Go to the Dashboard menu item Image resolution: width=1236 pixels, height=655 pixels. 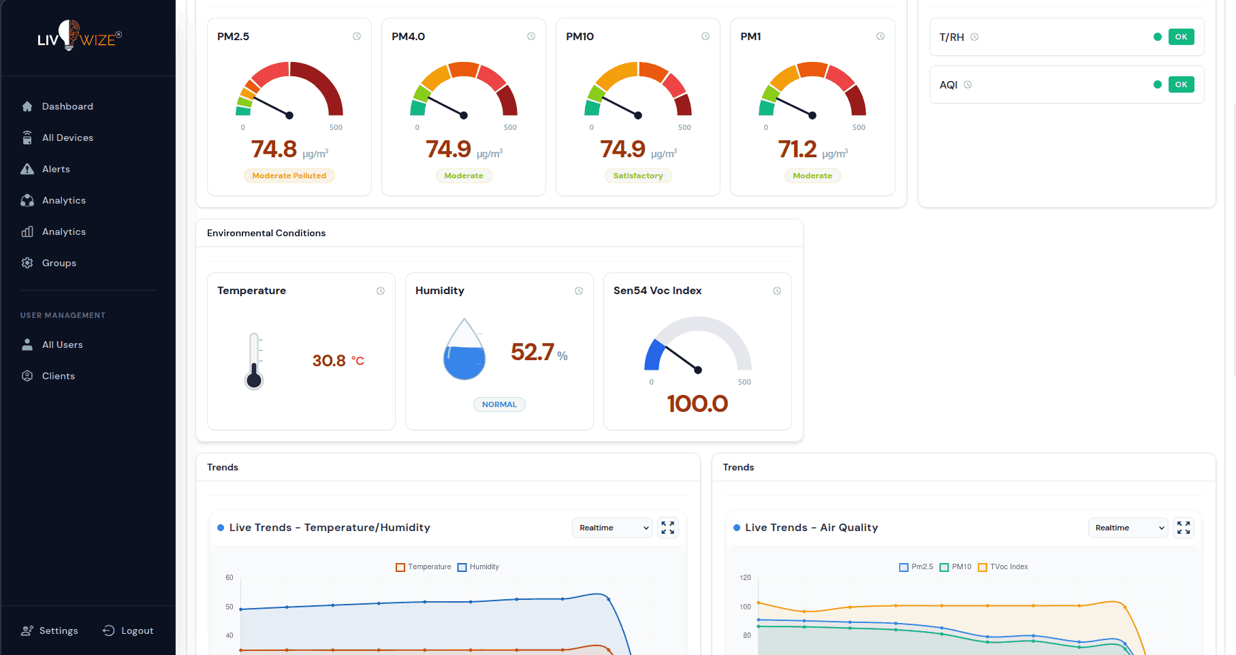pos(67,106)
